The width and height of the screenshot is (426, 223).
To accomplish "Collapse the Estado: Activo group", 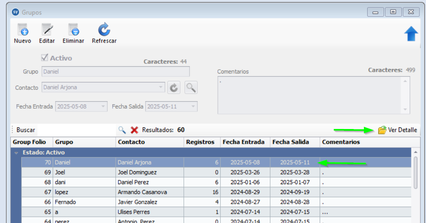I will [16, 153].
